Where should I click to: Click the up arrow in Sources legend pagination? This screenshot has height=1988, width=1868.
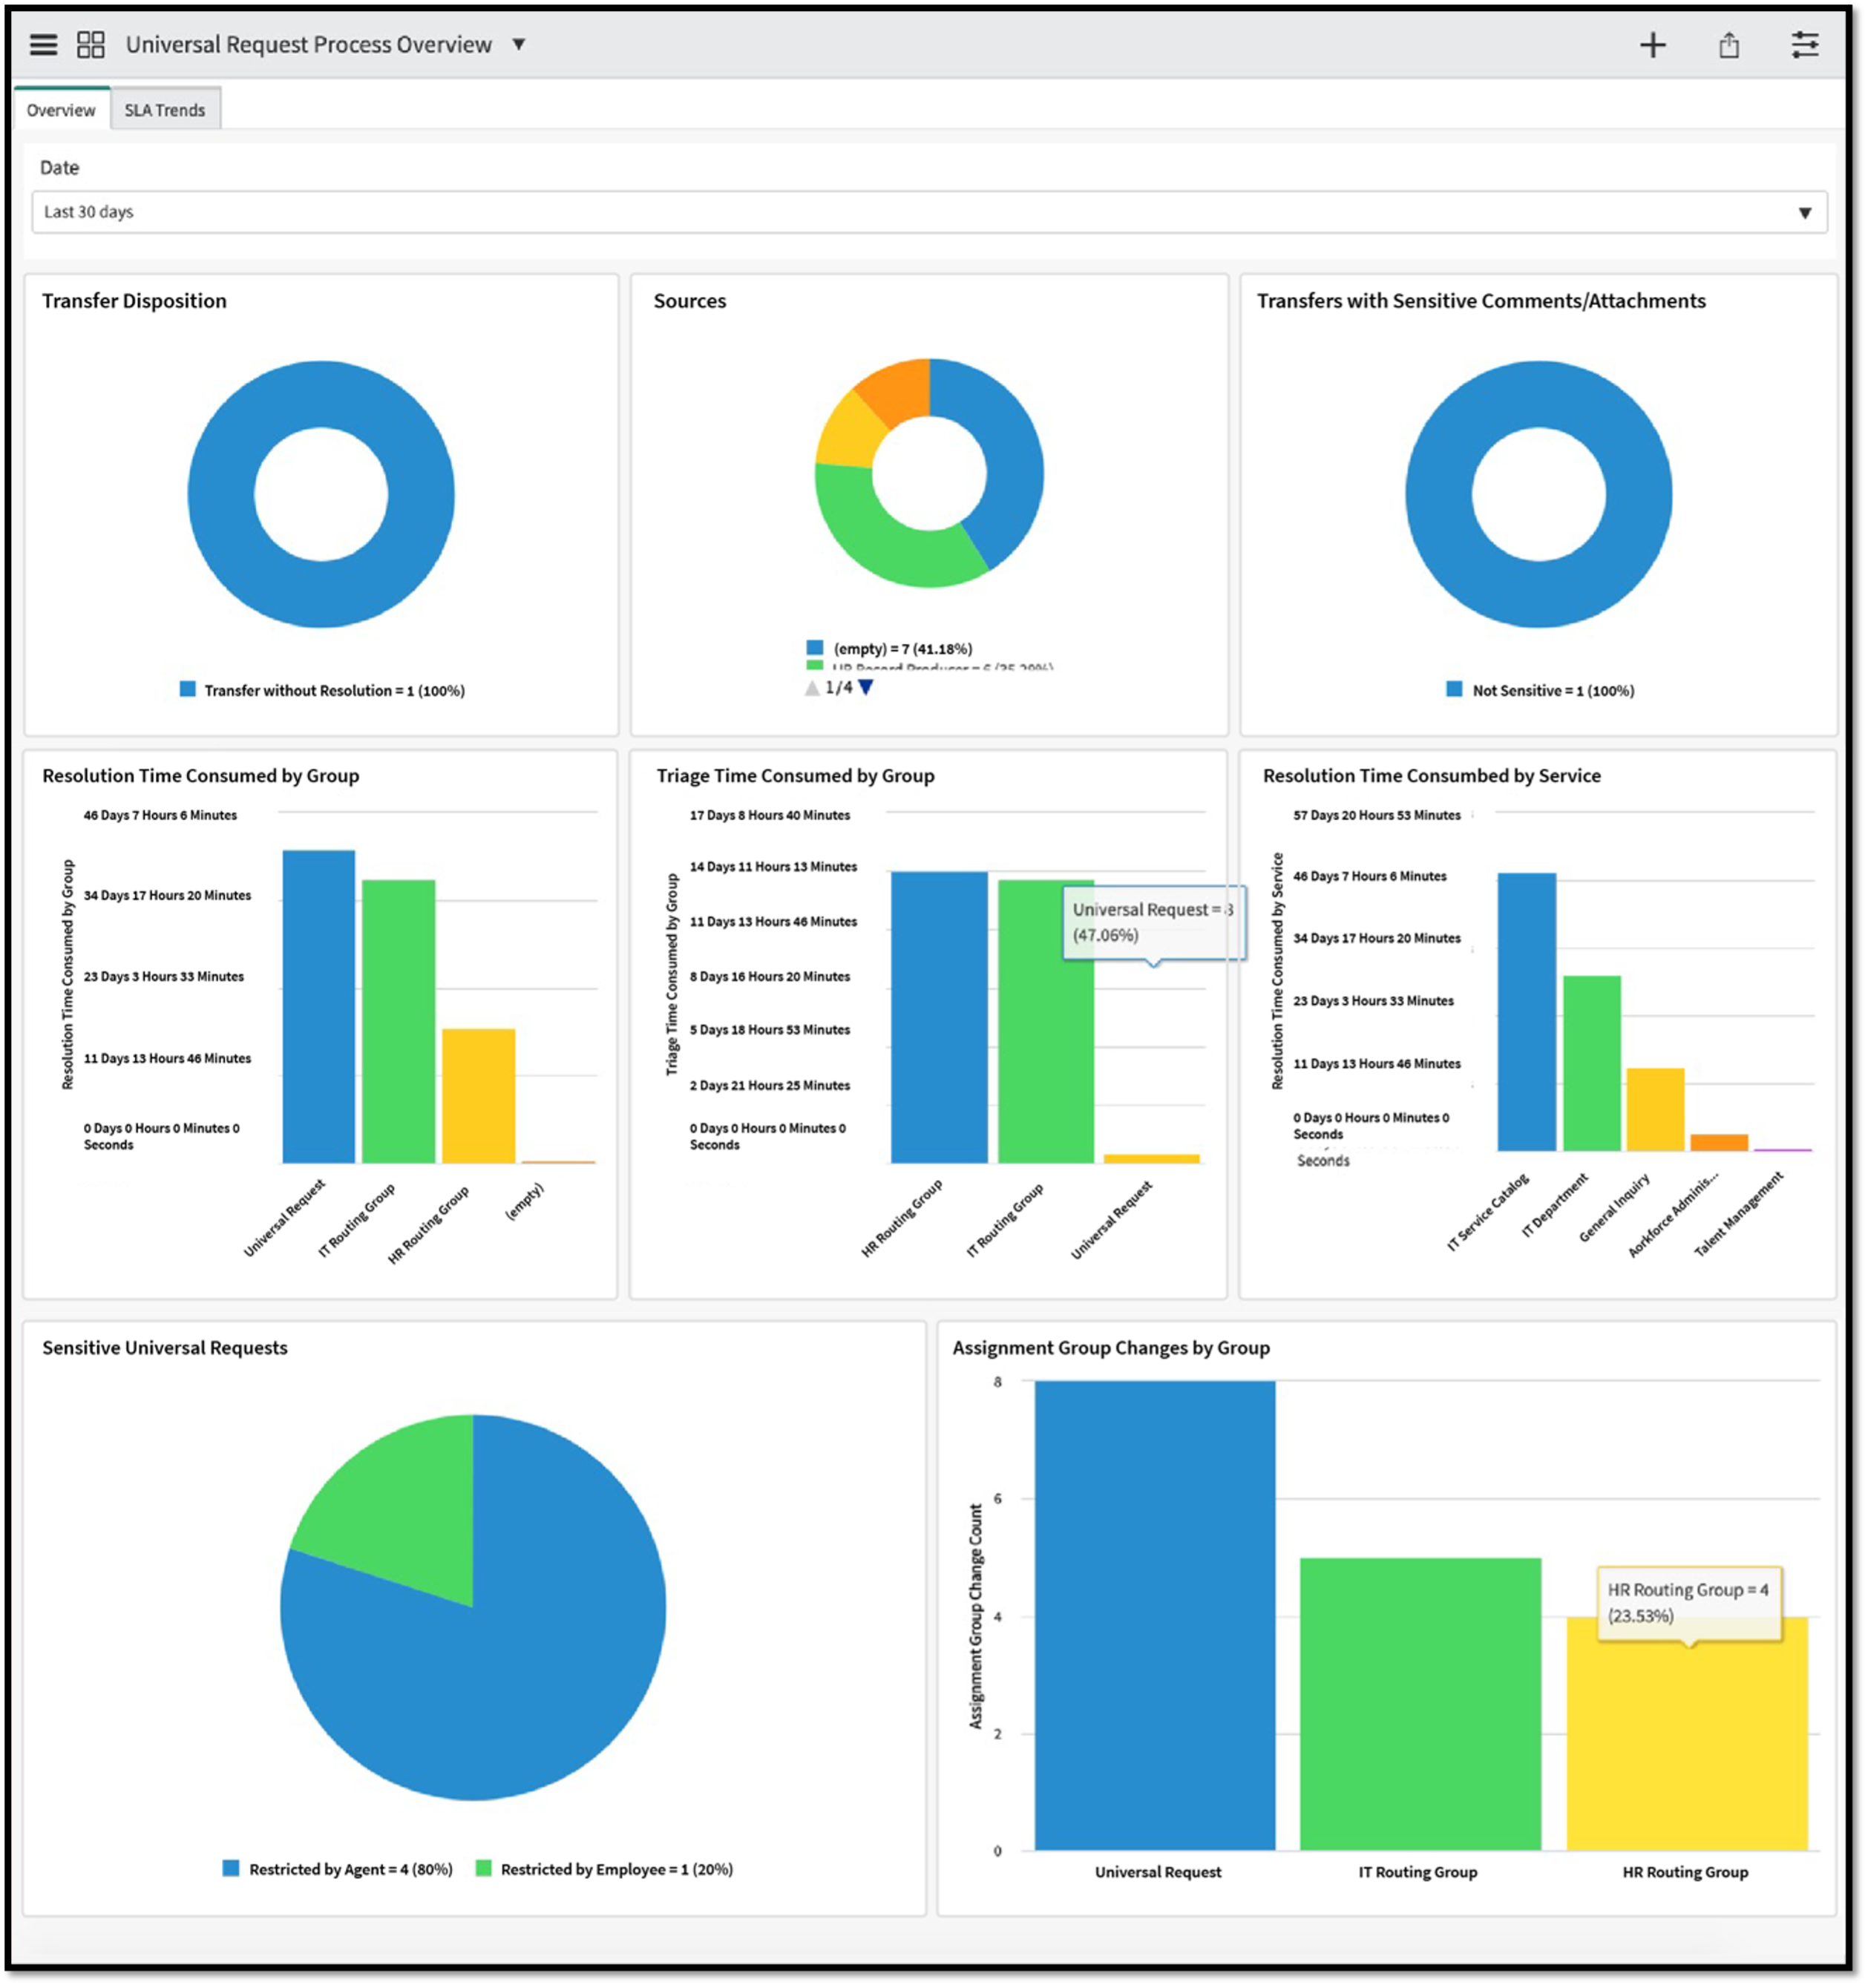(813, 687)
